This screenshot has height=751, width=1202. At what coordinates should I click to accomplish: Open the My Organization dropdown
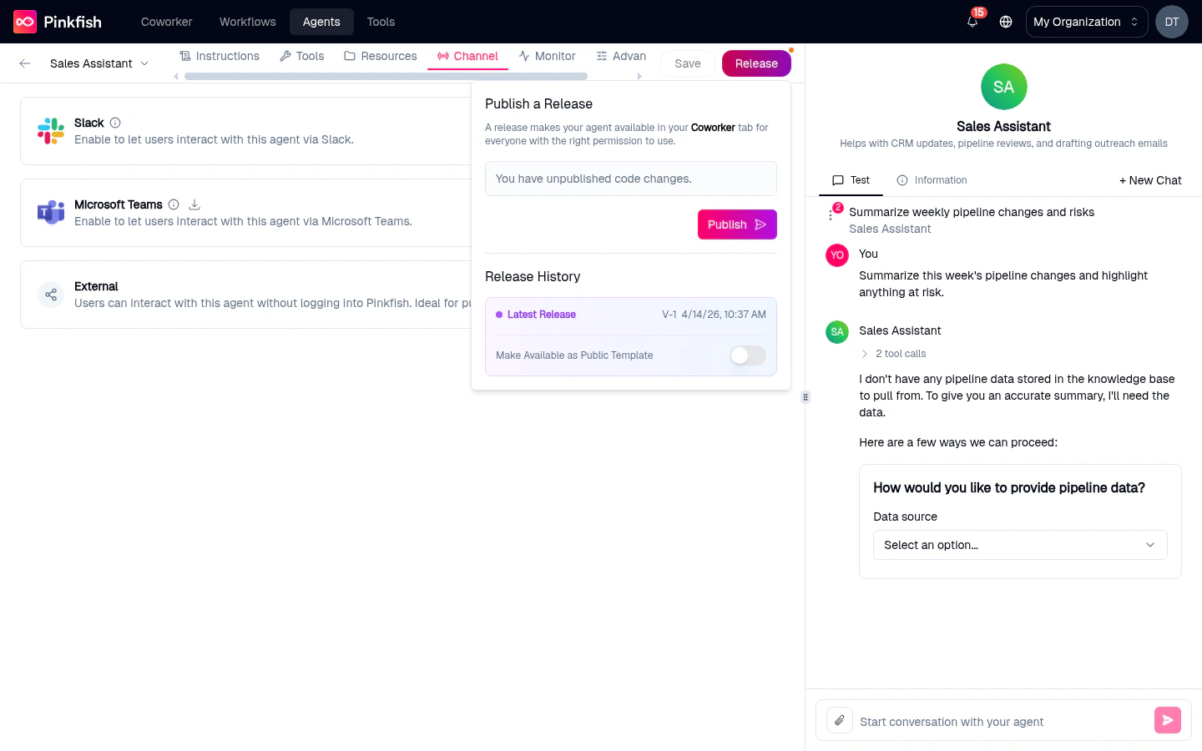pyautogui.click(x=1086, y=22)
